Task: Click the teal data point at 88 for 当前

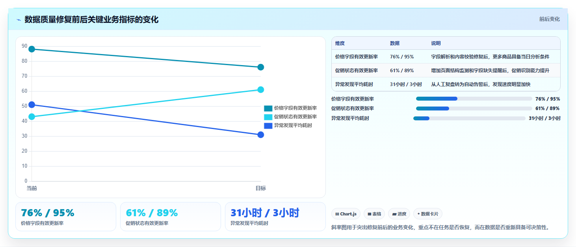Action: tap(32, 49)
